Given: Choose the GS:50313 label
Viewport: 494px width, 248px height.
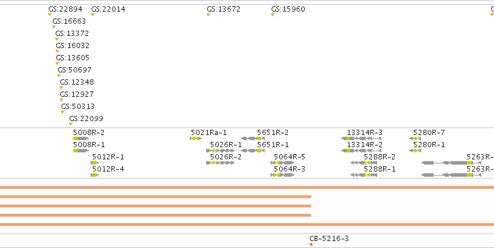Looking at the screenshot, I should pos(78,106).
